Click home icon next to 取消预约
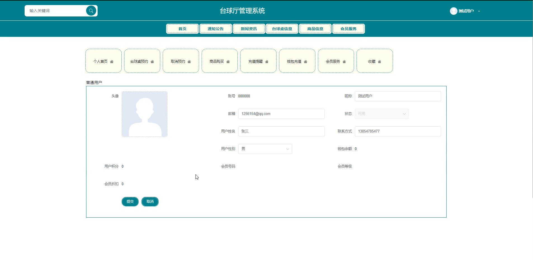This screenshot has width=533, height=260. click(189, 62)
